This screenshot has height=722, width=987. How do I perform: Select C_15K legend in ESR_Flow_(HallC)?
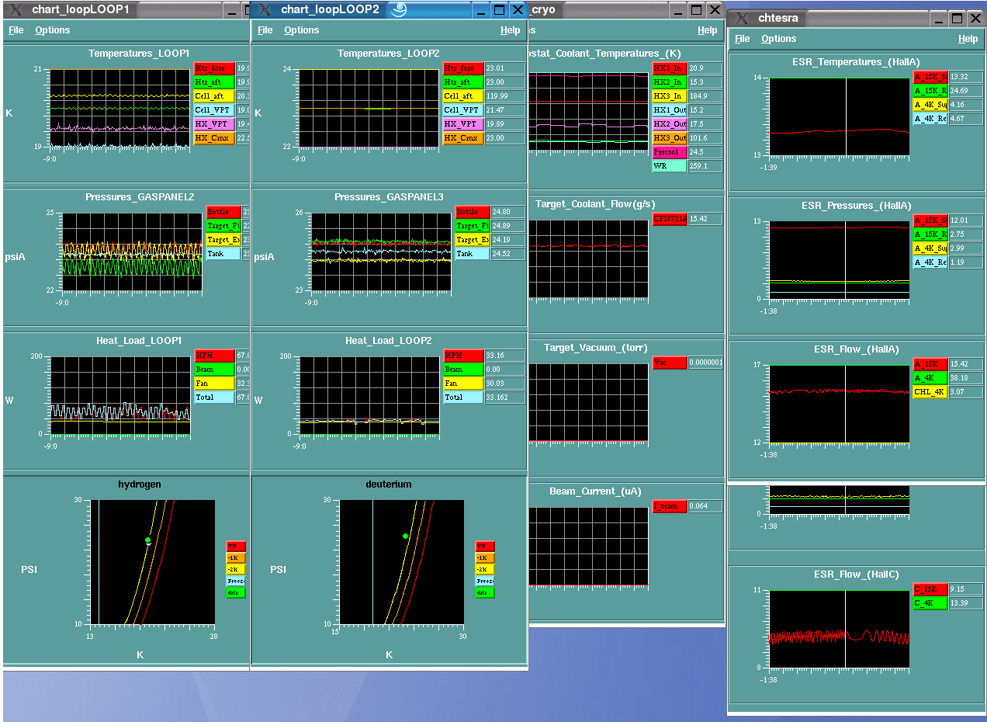(930, 589)
